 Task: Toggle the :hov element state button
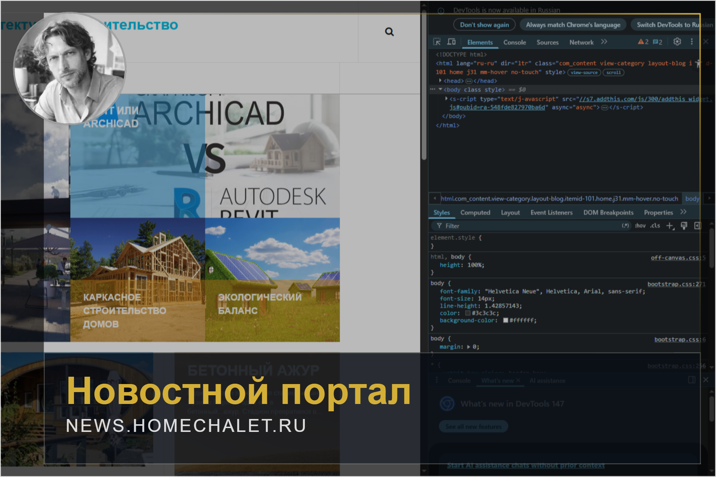click(x=640, y=226)
